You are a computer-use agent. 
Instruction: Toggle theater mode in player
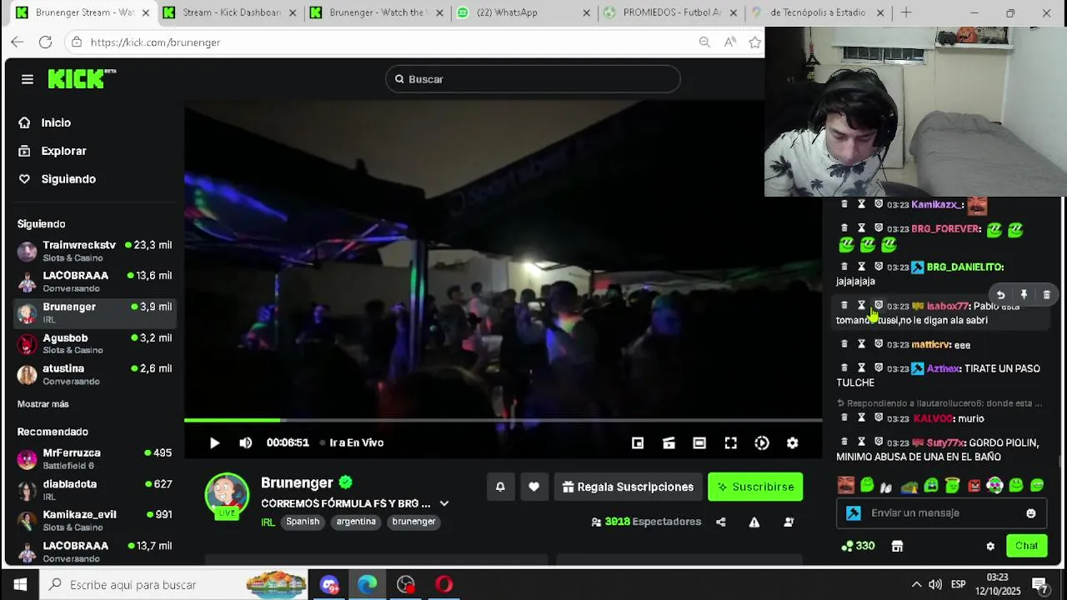699,443
